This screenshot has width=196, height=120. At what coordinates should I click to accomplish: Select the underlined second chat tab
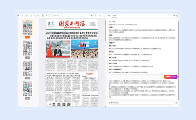pyautogui.click(x=114, y=16)
